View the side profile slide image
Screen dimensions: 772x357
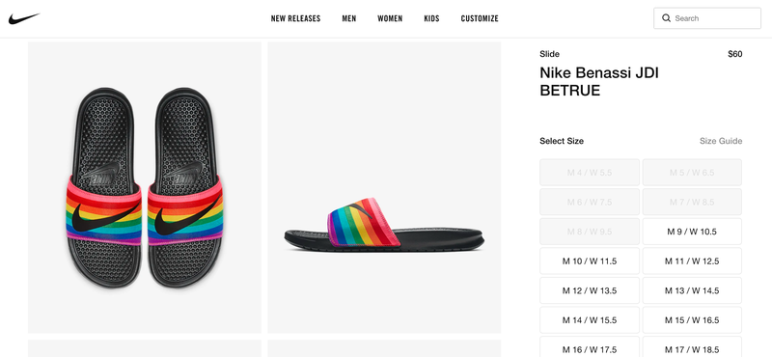384,187
